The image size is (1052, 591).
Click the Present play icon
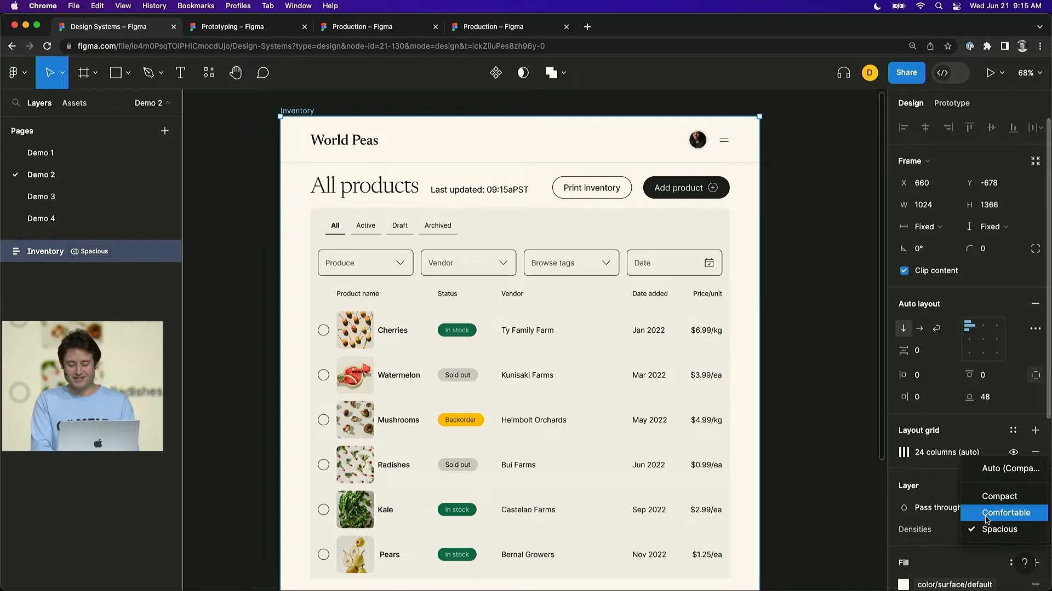coord(990,73)
